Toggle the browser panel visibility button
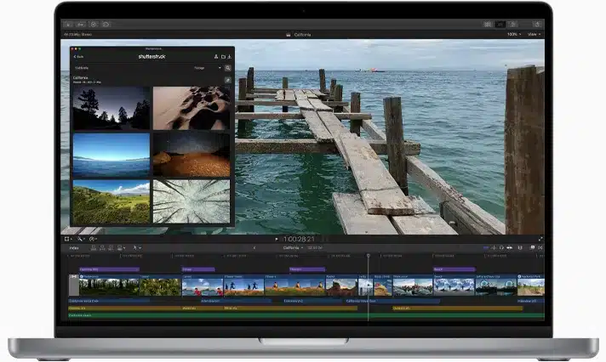606x362 pixels. (488, 25)
